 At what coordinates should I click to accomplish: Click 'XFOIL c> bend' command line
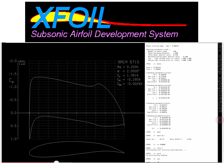click(x=153, y=64)
